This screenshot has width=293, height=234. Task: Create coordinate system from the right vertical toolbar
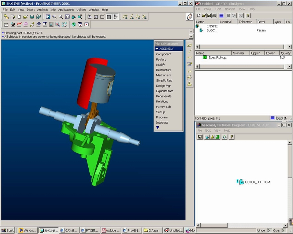189,77
